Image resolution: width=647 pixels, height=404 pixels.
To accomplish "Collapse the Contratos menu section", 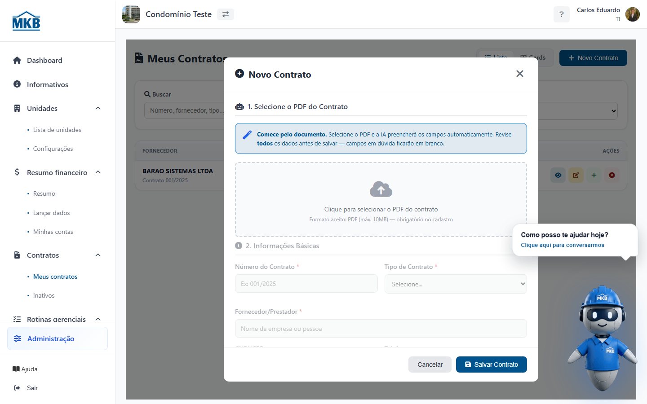I will click(98, 255).
